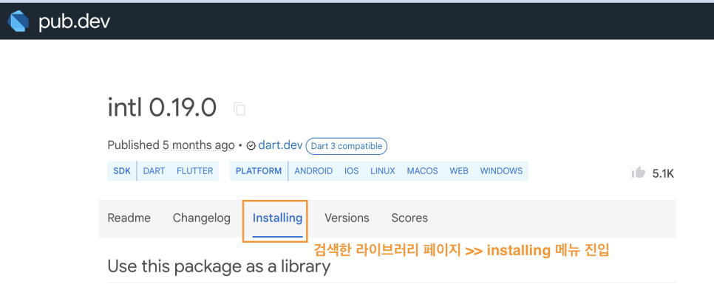714x298 pixels.
Task: Filter by the DART SDK tag
Action: point(154,171)
